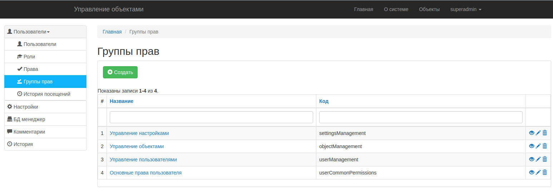
Task: Sort the table by Название column
Action: click(122, 101)
